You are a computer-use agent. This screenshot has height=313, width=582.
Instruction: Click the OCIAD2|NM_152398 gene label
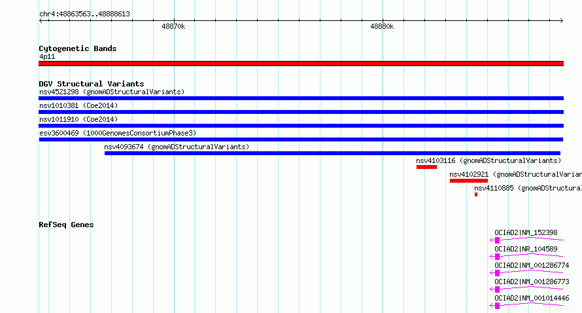(x=526, y=232)
